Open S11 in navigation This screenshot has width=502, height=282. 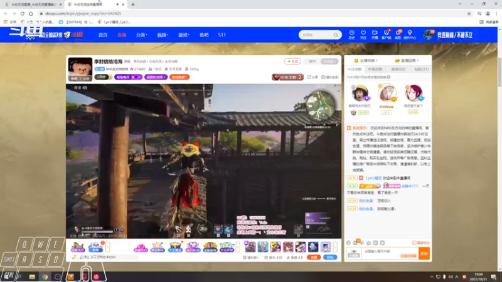pos(222,35)
